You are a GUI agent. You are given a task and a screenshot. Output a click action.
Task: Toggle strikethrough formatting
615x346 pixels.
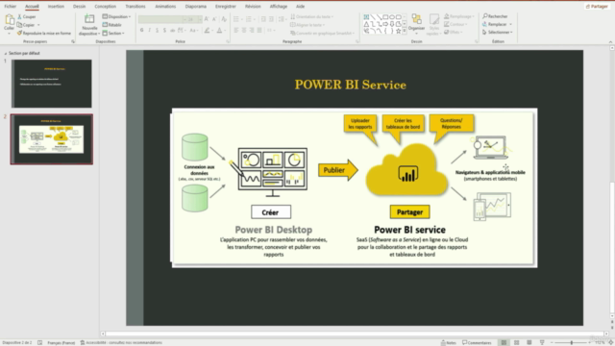172,30
